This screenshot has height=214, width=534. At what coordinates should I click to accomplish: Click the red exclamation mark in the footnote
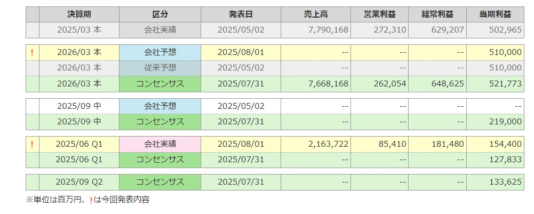click(x=91, y=200)
